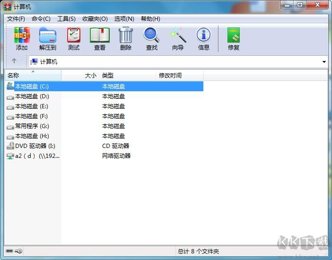Image resolution: width=332 pixels, height=260 pixels.
Task: Launch the 向导 (Wizard) wand icon
Action: (x=178, y=38)
